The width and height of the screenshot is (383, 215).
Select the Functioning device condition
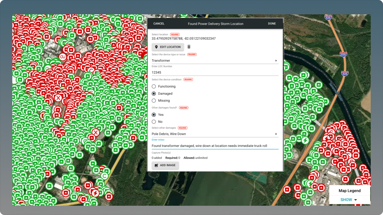(154, 87)
